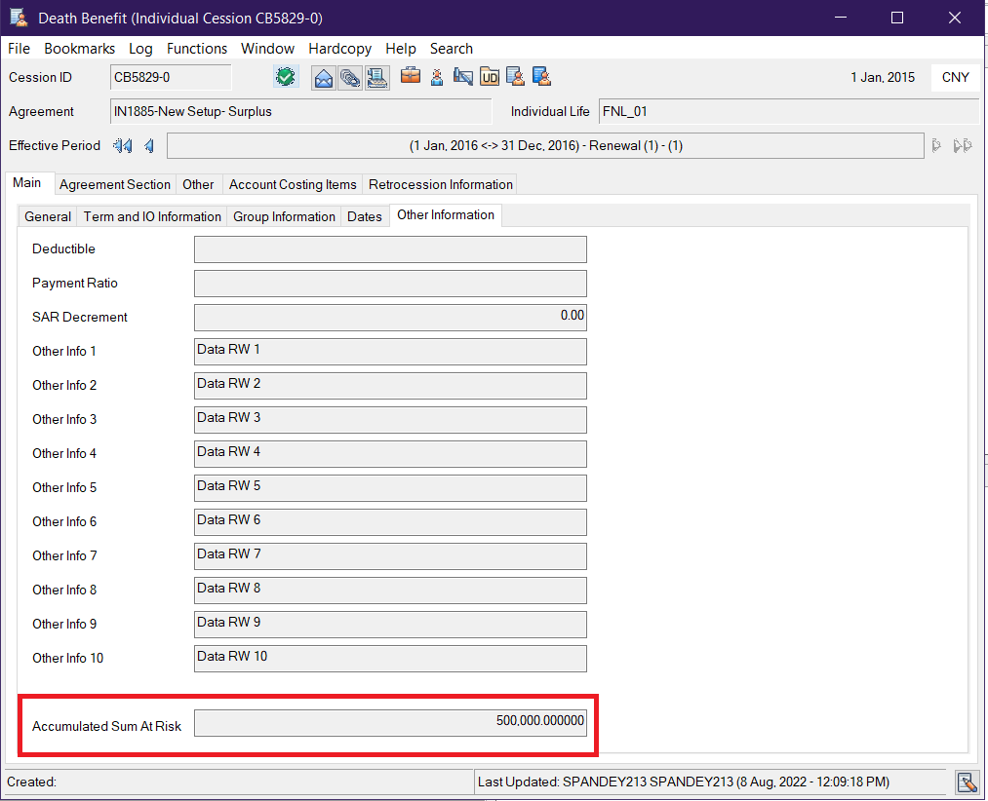Click the orange briefcase toolbar icon
Screen dimensions: 988x801
pos(411,77)
